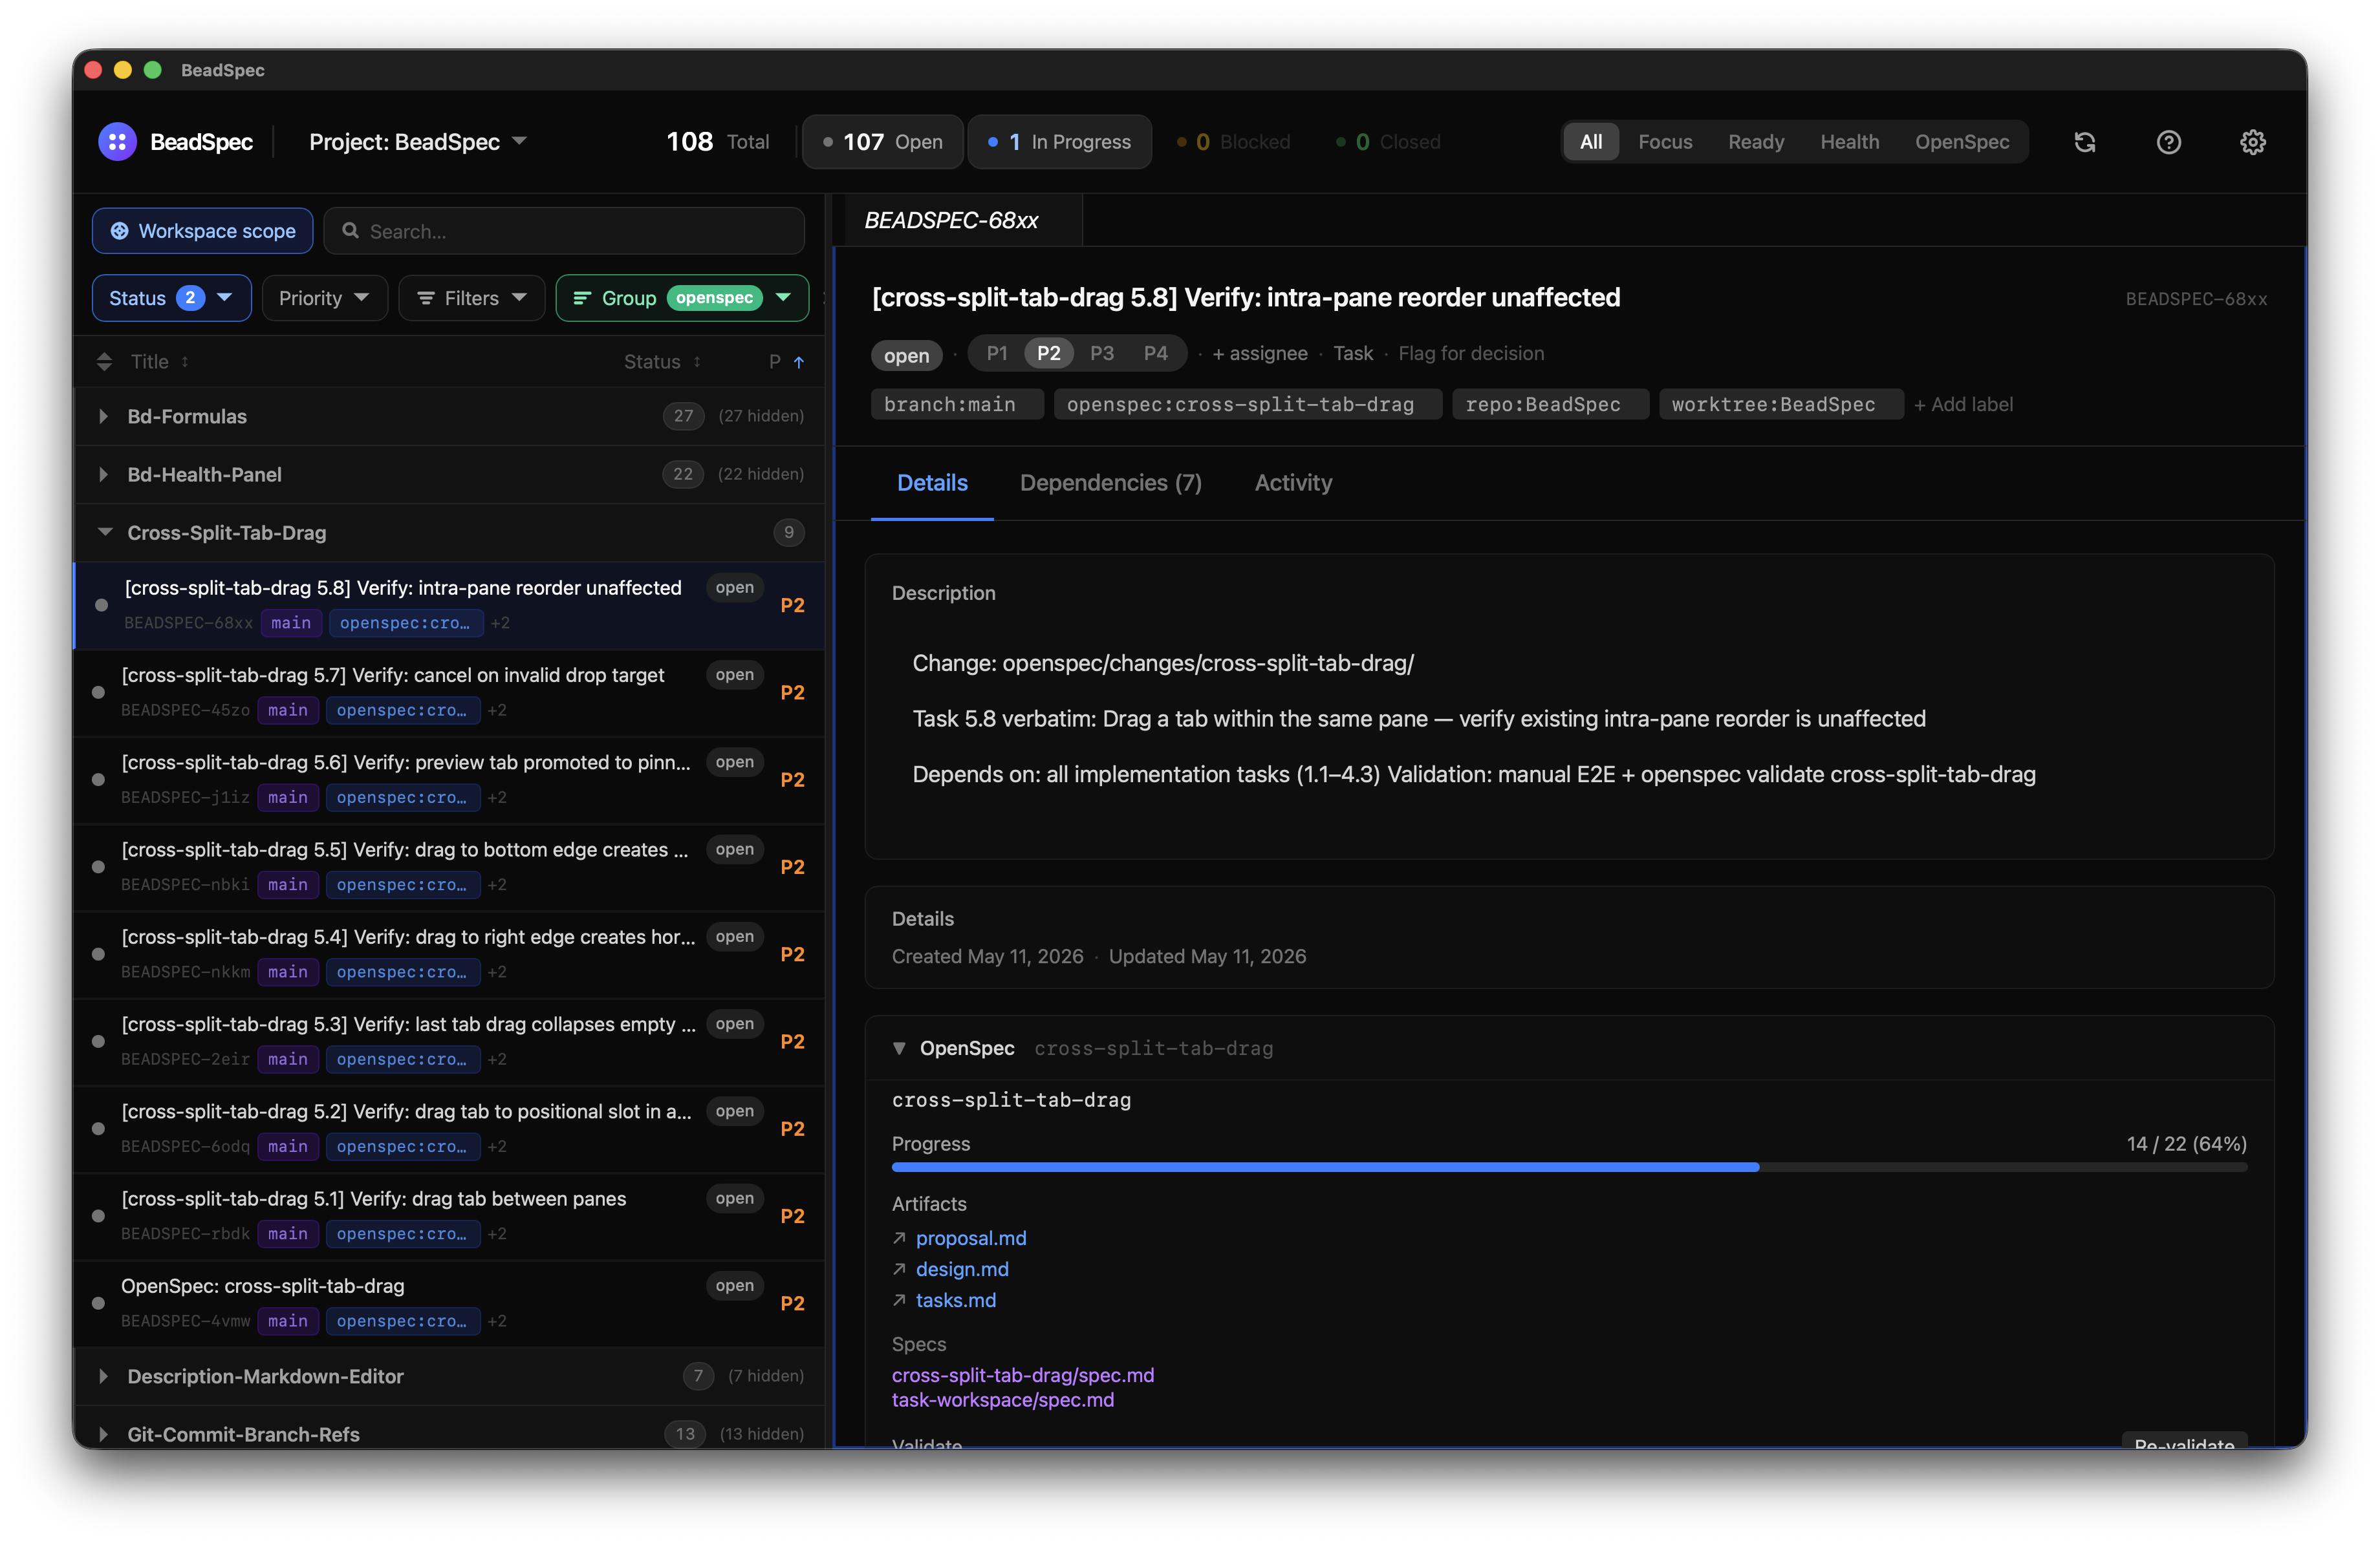Click the OpenSpec progress bar
The height and width of the screenshot is (1545, 2380).
(x=1569, y=1167)
